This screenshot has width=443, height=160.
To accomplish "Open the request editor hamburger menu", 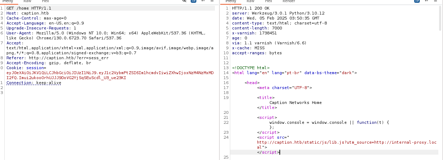I will 212,1.
